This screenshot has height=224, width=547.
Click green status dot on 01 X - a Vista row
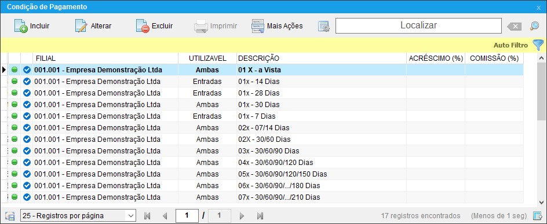tap(14, 69)
